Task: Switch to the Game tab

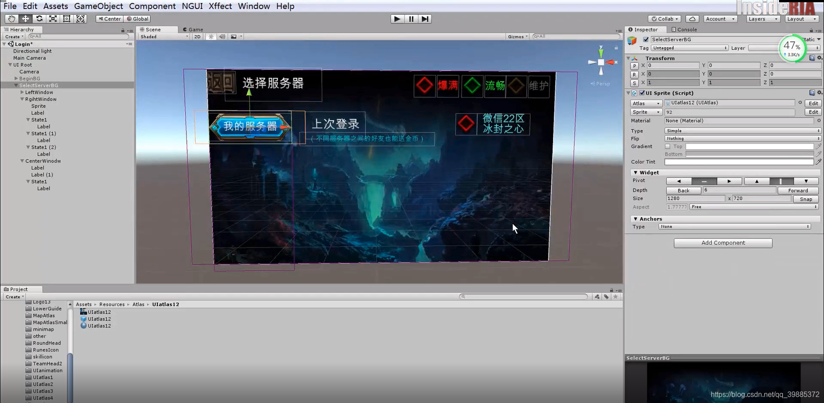Action: pyautogui.click(x=193, y=29)
